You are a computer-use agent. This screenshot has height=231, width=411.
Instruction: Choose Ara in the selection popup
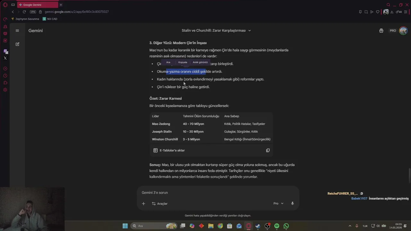click(x=168, y=62)
